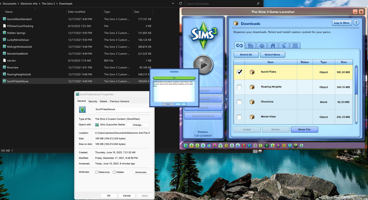Image resolution: width=368 pixels, height=200 pixels.
Task: Click the MidnightHollowGold file icon in Explorer
Action: coord(4,47)
